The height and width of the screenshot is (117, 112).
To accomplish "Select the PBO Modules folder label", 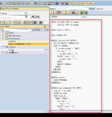I will pos(15,36).
